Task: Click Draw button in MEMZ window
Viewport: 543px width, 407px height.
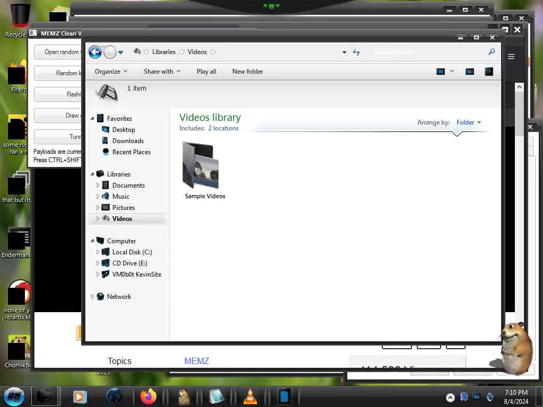Action: click(x=57, y=116)
